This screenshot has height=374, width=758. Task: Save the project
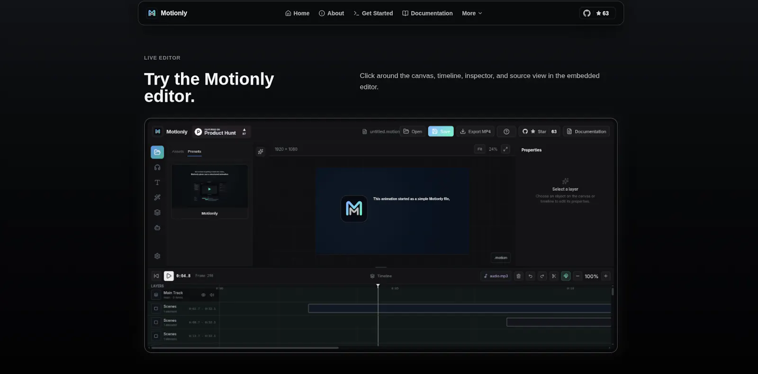point(441,132)
